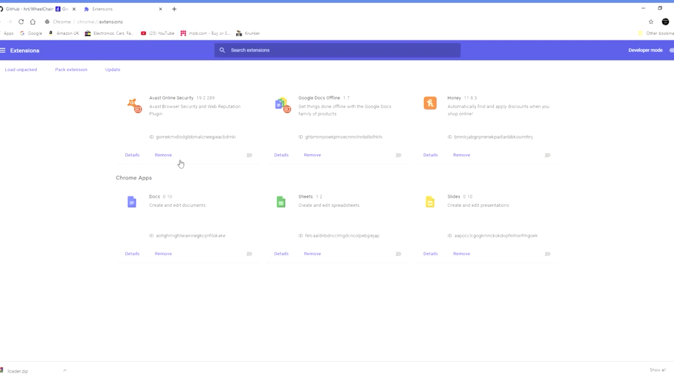Expand the loader.zip download options arrow
Image resolution: width=674 pixels, height=379 pixels.
65,371
